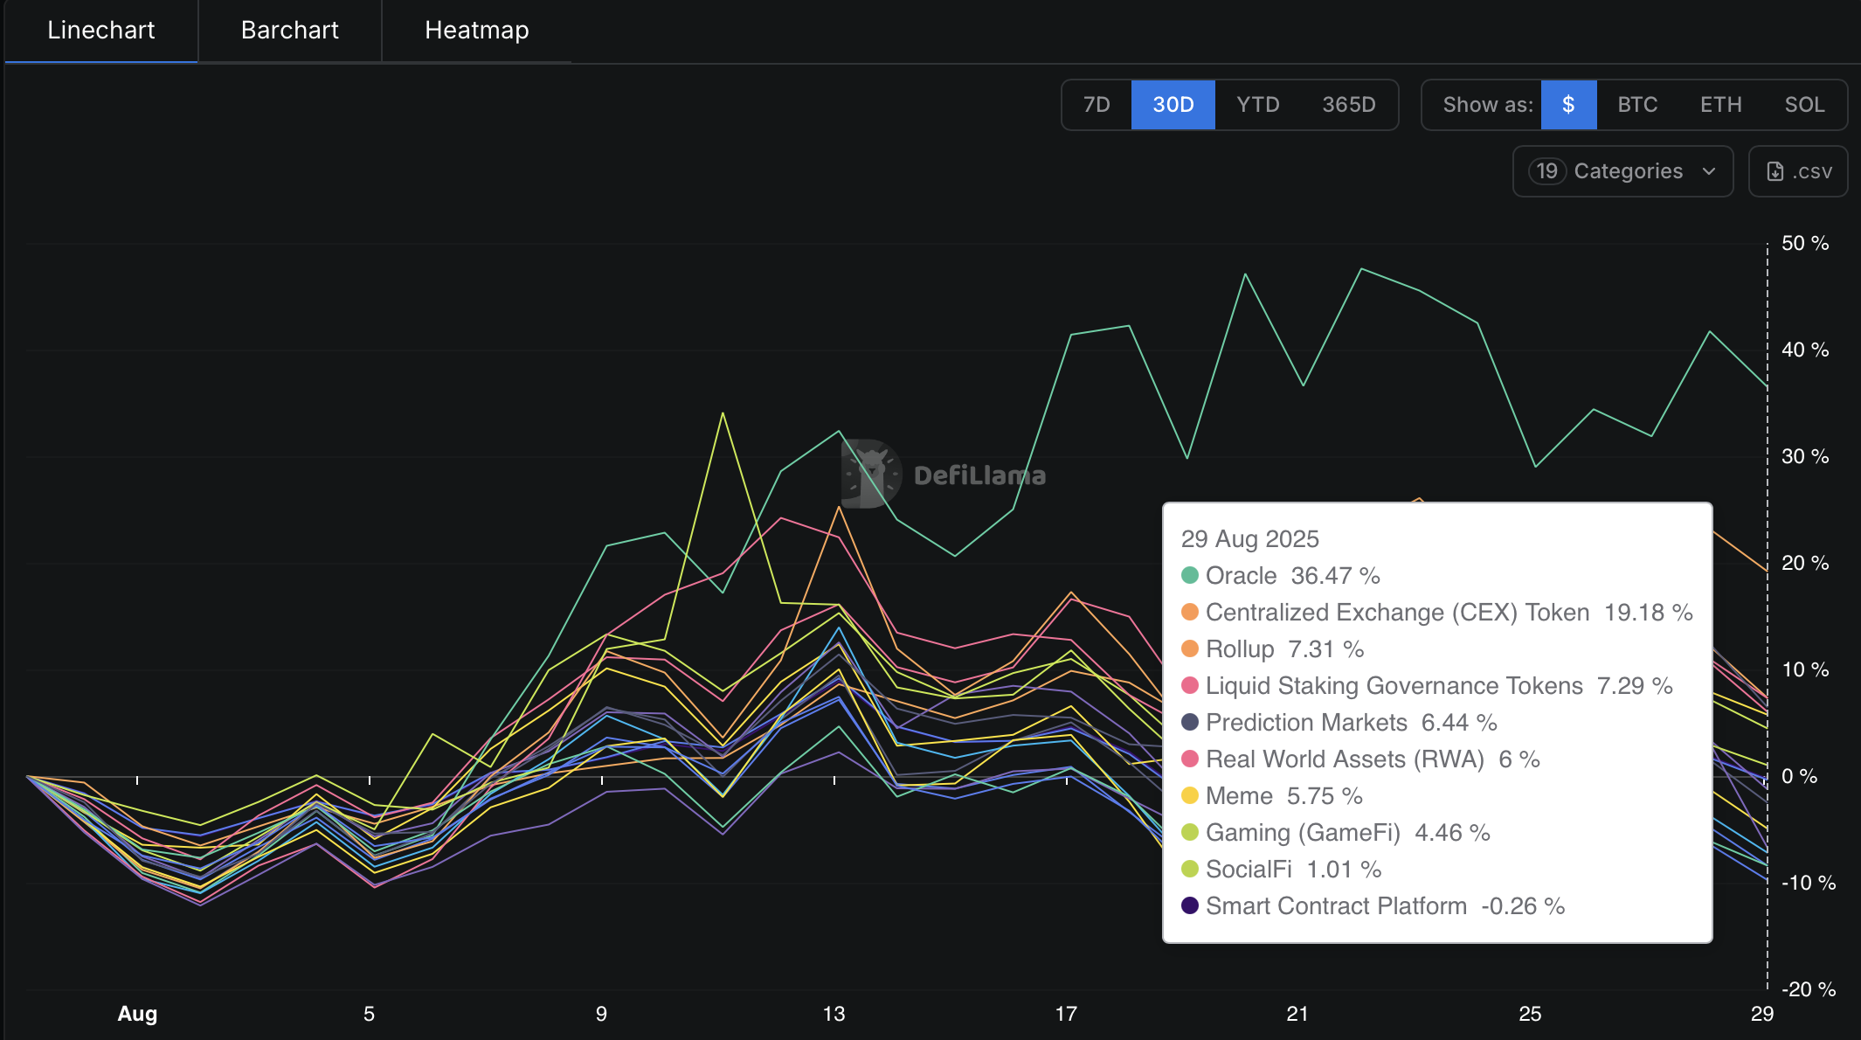Show values denominated in BTC
The height and width of the screenshot is (1040, 1861).
[x=1636, y=105]
